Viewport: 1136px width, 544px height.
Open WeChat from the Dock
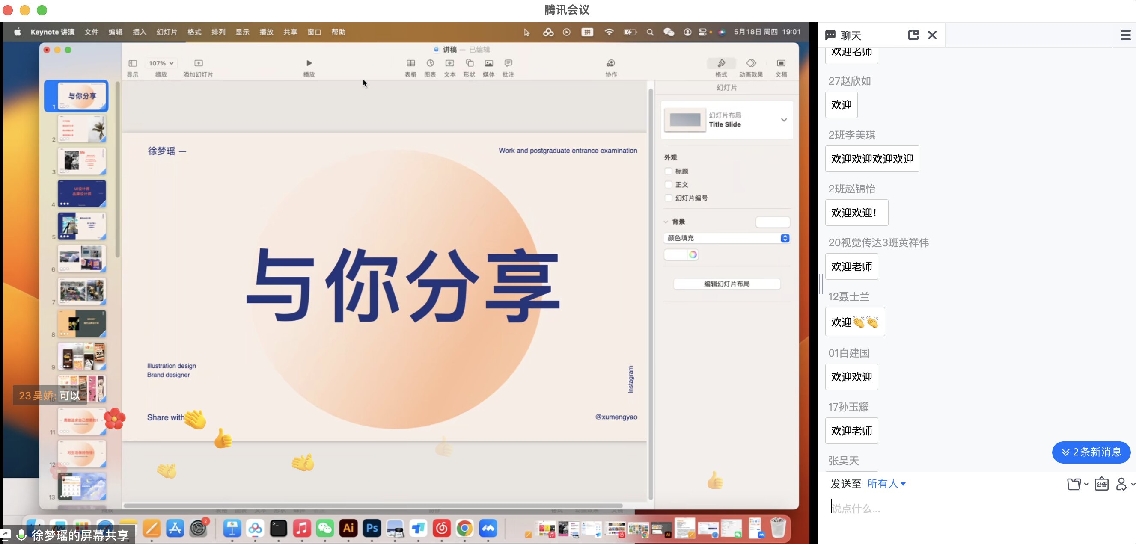point(325,528)
